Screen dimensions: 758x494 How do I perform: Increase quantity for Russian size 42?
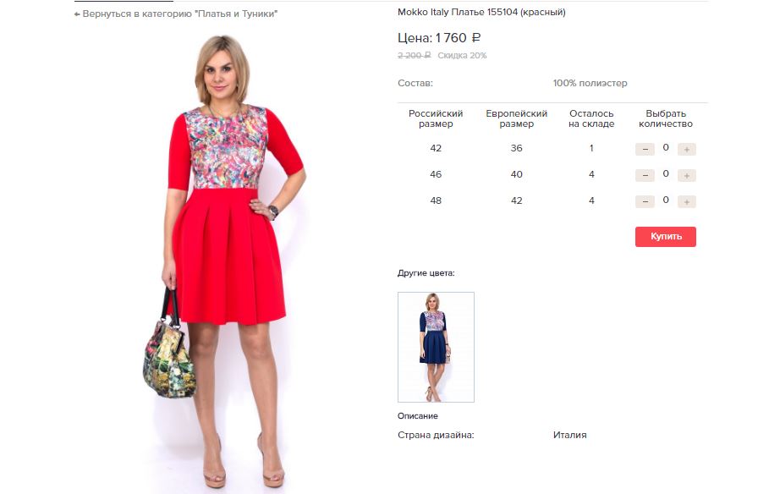pyautogui.click(x=686, y=149)
